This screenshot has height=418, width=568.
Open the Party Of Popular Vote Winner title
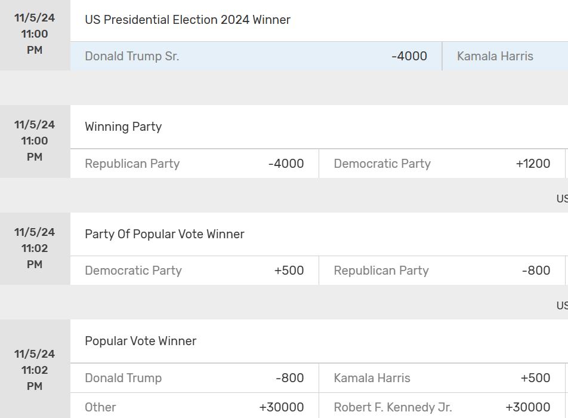[165, 234]
